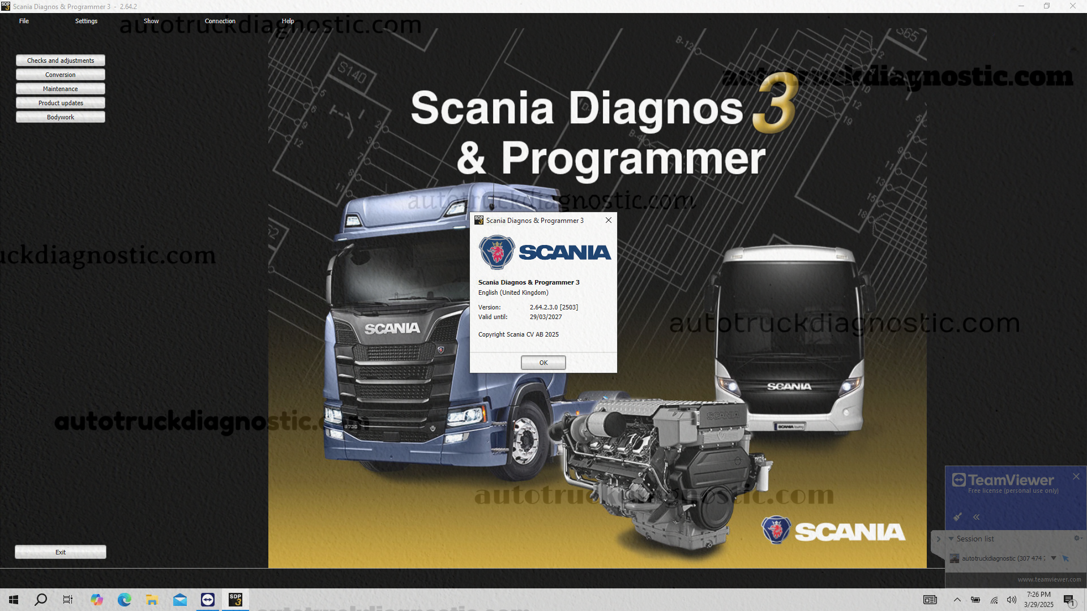Launch Microsoft Edge from taskbar

[124, 600]
